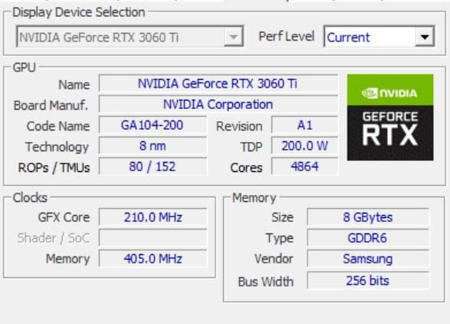
Task: Click the Perf Level label
Action: 286,37
